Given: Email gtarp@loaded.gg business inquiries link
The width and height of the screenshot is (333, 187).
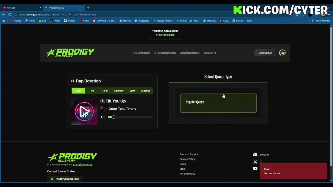Looking at the screenshot, I should pyautogui.click(x=83, y=164).
